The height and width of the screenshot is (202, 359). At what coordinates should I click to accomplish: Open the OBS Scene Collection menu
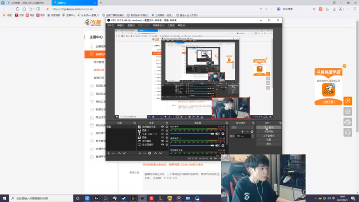(158, 26)
